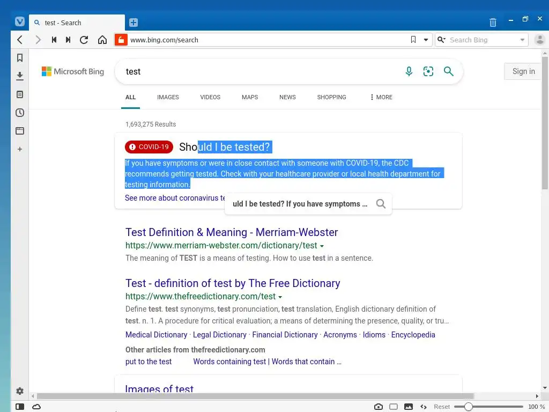Open the Bookmarks side panel
This screenshot has height=412, width=549.
click(20, 58)
